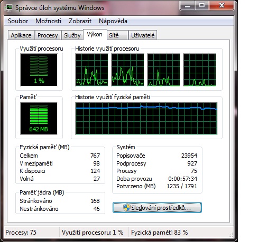
Task: Minimize the Task Manager window
Action: 188,6
